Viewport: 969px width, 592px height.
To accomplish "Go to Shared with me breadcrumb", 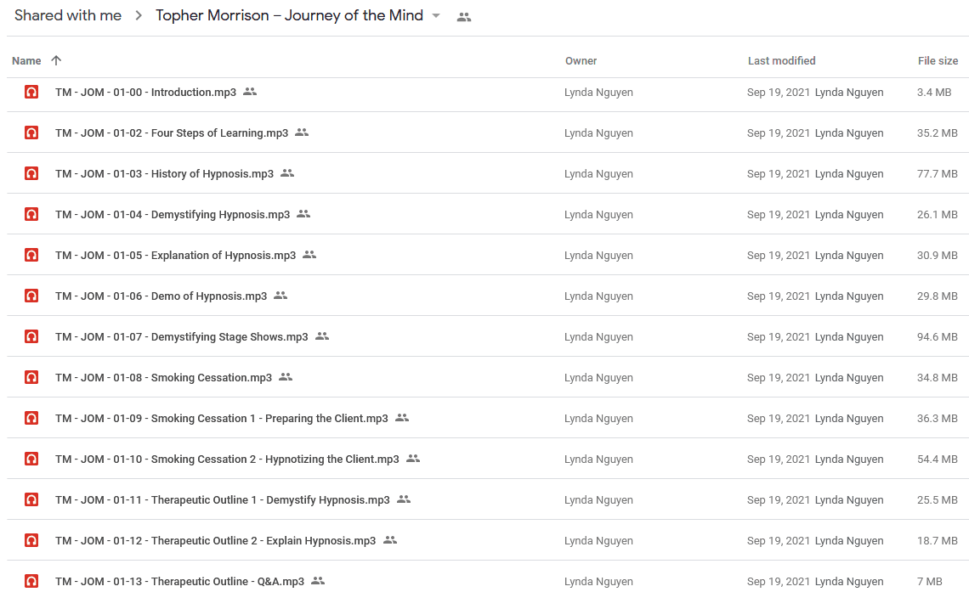I will (68, 15).
